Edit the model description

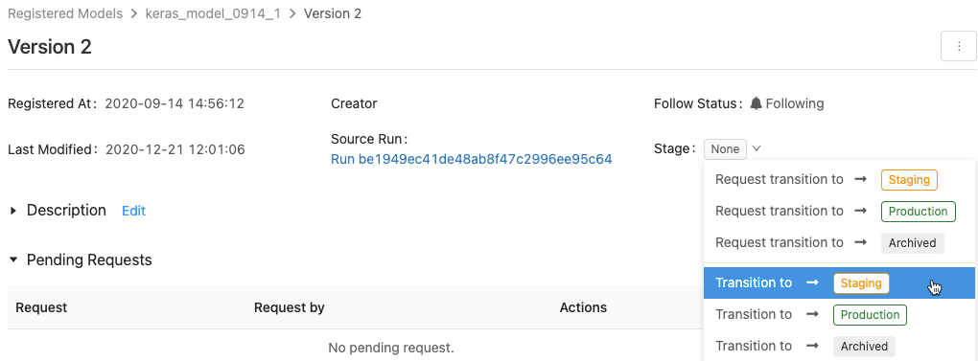(x=133, y=211)
